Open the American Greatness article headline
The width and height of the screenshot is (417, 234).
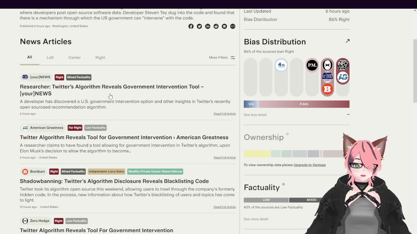point(124,137)
